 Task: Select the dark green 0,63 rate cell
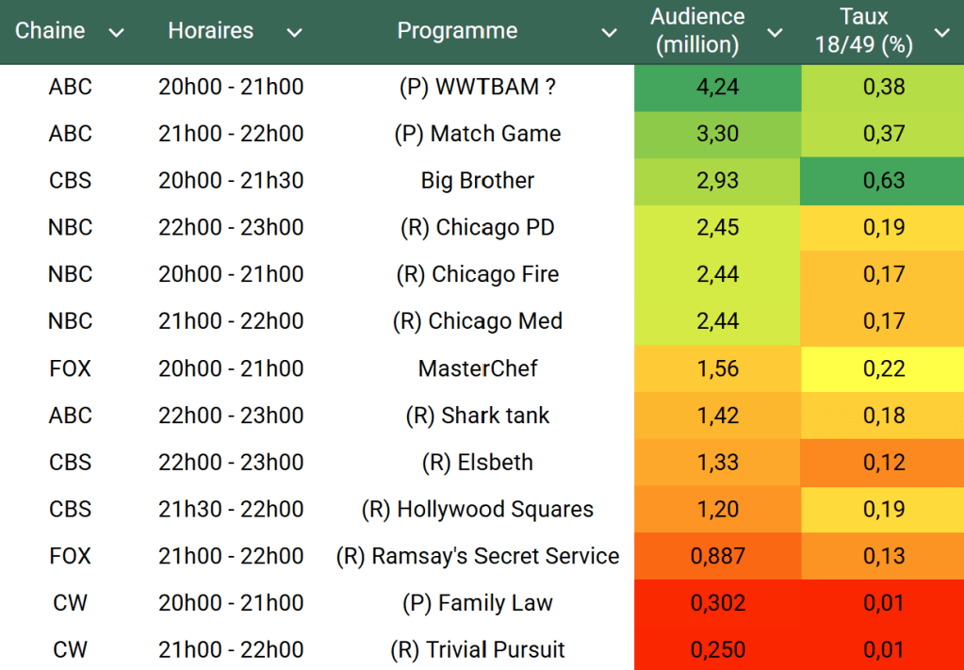click(883, 181)
